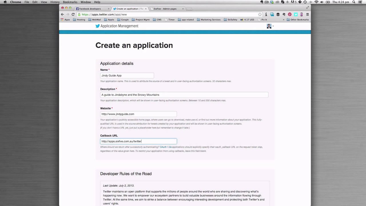Click the Callback URL input field
This screenshot has height=206, width=366.
[138, 141]
